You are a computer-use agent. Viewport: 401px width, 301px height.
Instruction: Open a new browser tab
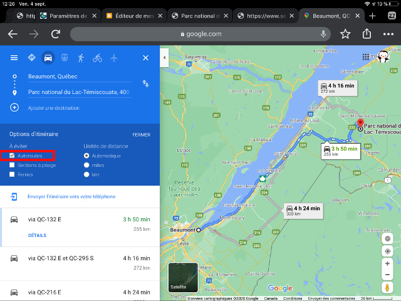point(372,16)
